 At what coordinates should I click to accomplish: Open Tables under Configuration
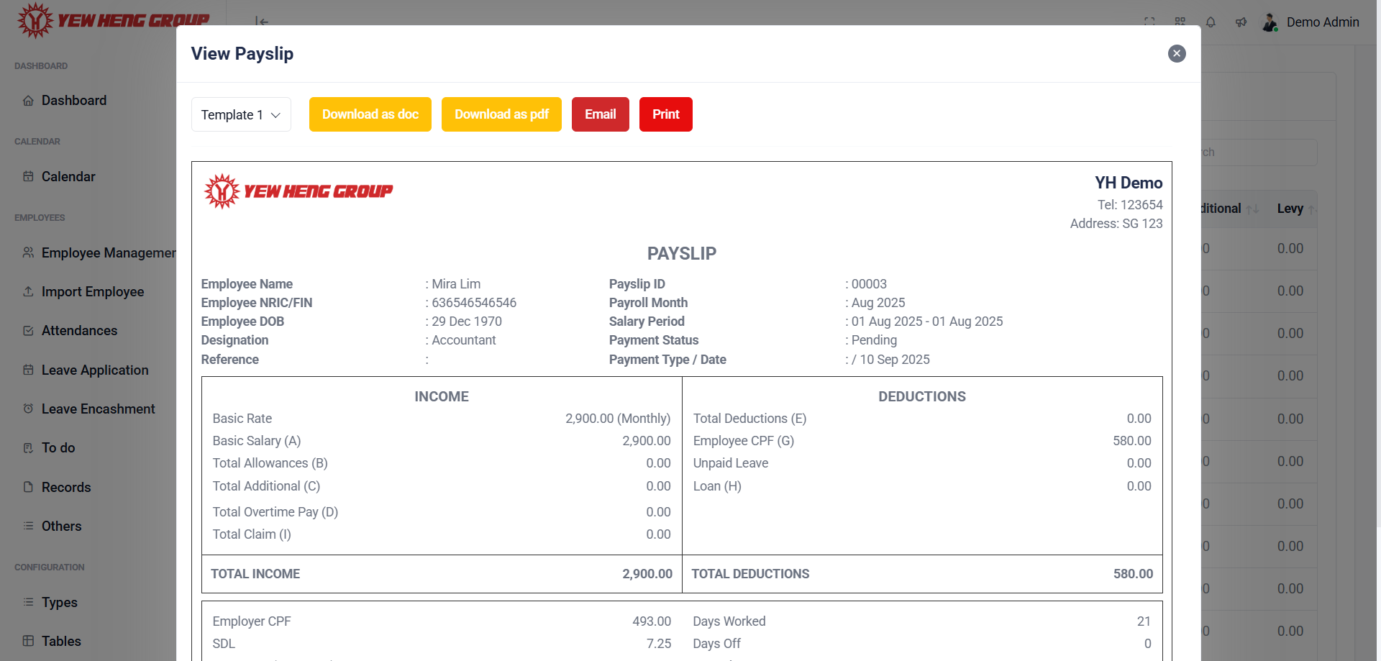click(60, 641)
